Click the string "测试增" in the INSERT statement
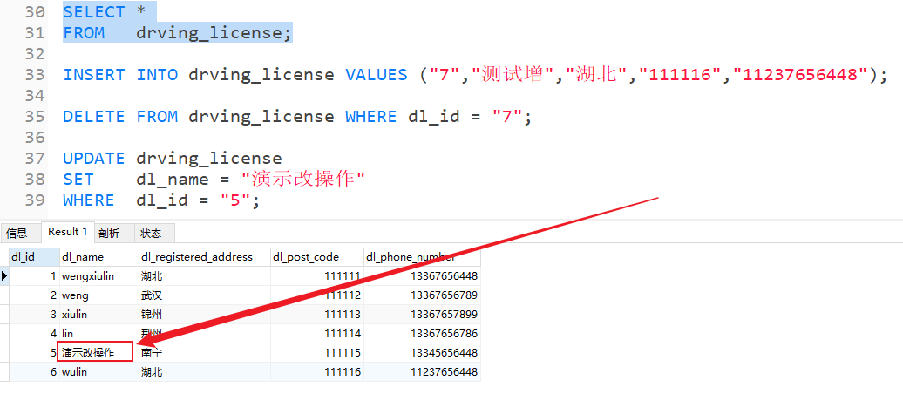 coord(513,75)
